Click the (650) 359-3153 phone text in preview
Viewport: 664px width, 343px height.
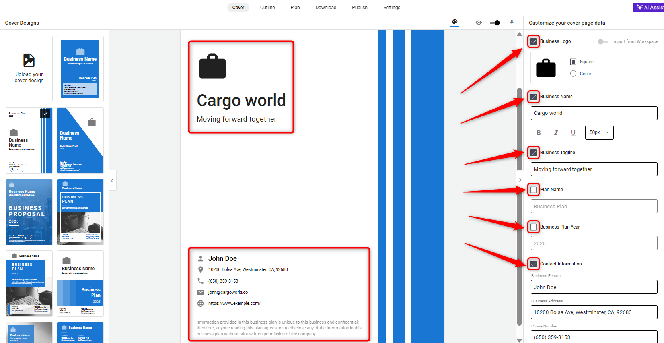coord(223,281)
